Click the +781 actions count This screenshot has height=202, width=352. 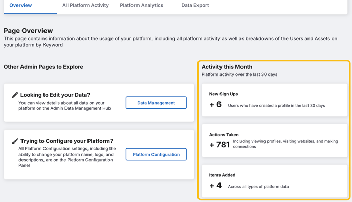coord(219,145)
